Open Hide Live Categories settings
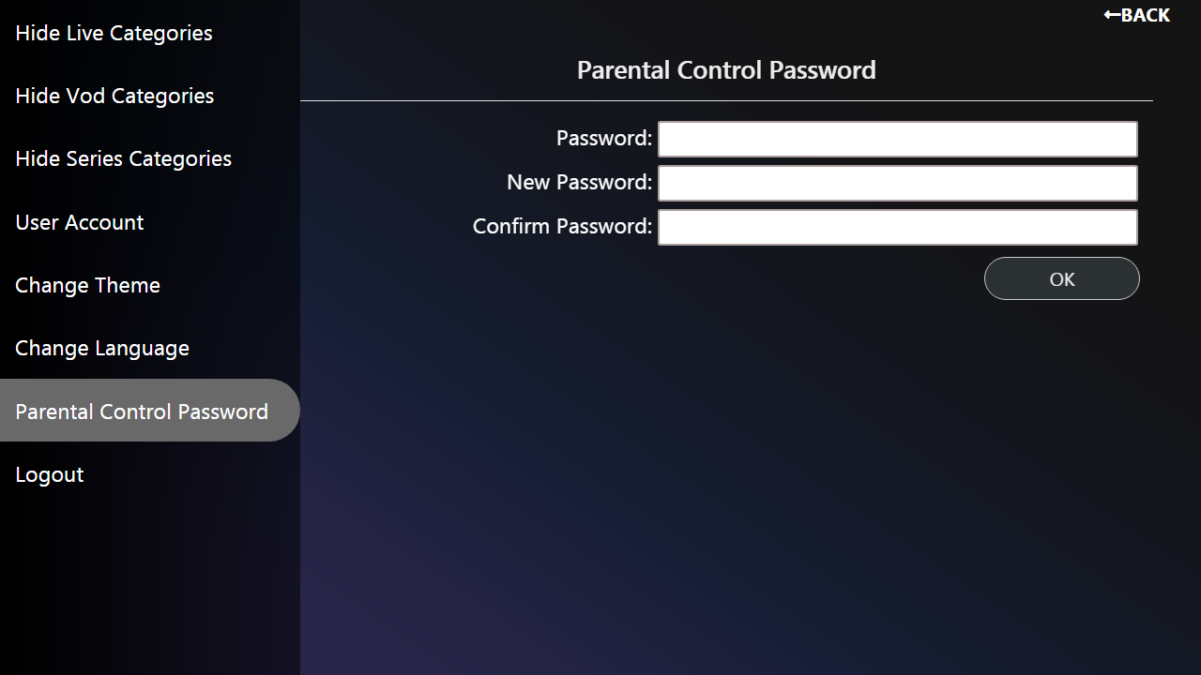Viewport: 1201px width, 675px height. coord(114,33)
